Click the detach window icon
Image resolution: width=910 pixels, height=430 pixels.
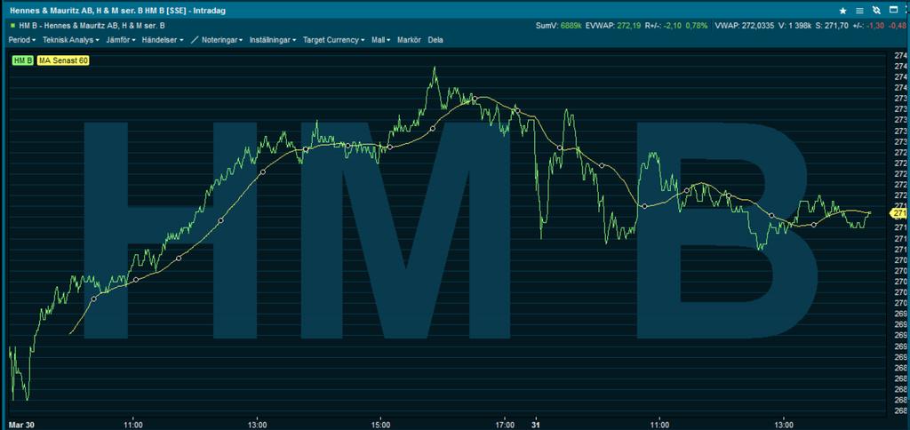(893, 11)
